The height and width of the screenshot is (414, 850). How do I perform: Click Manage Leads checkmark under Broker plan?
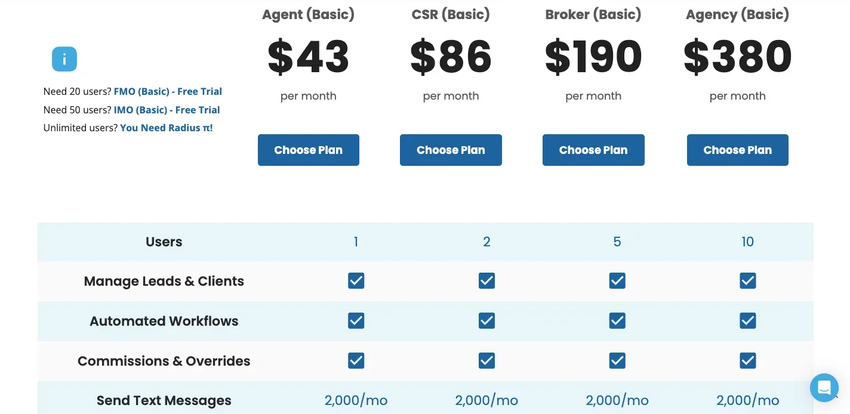[617, 281]
